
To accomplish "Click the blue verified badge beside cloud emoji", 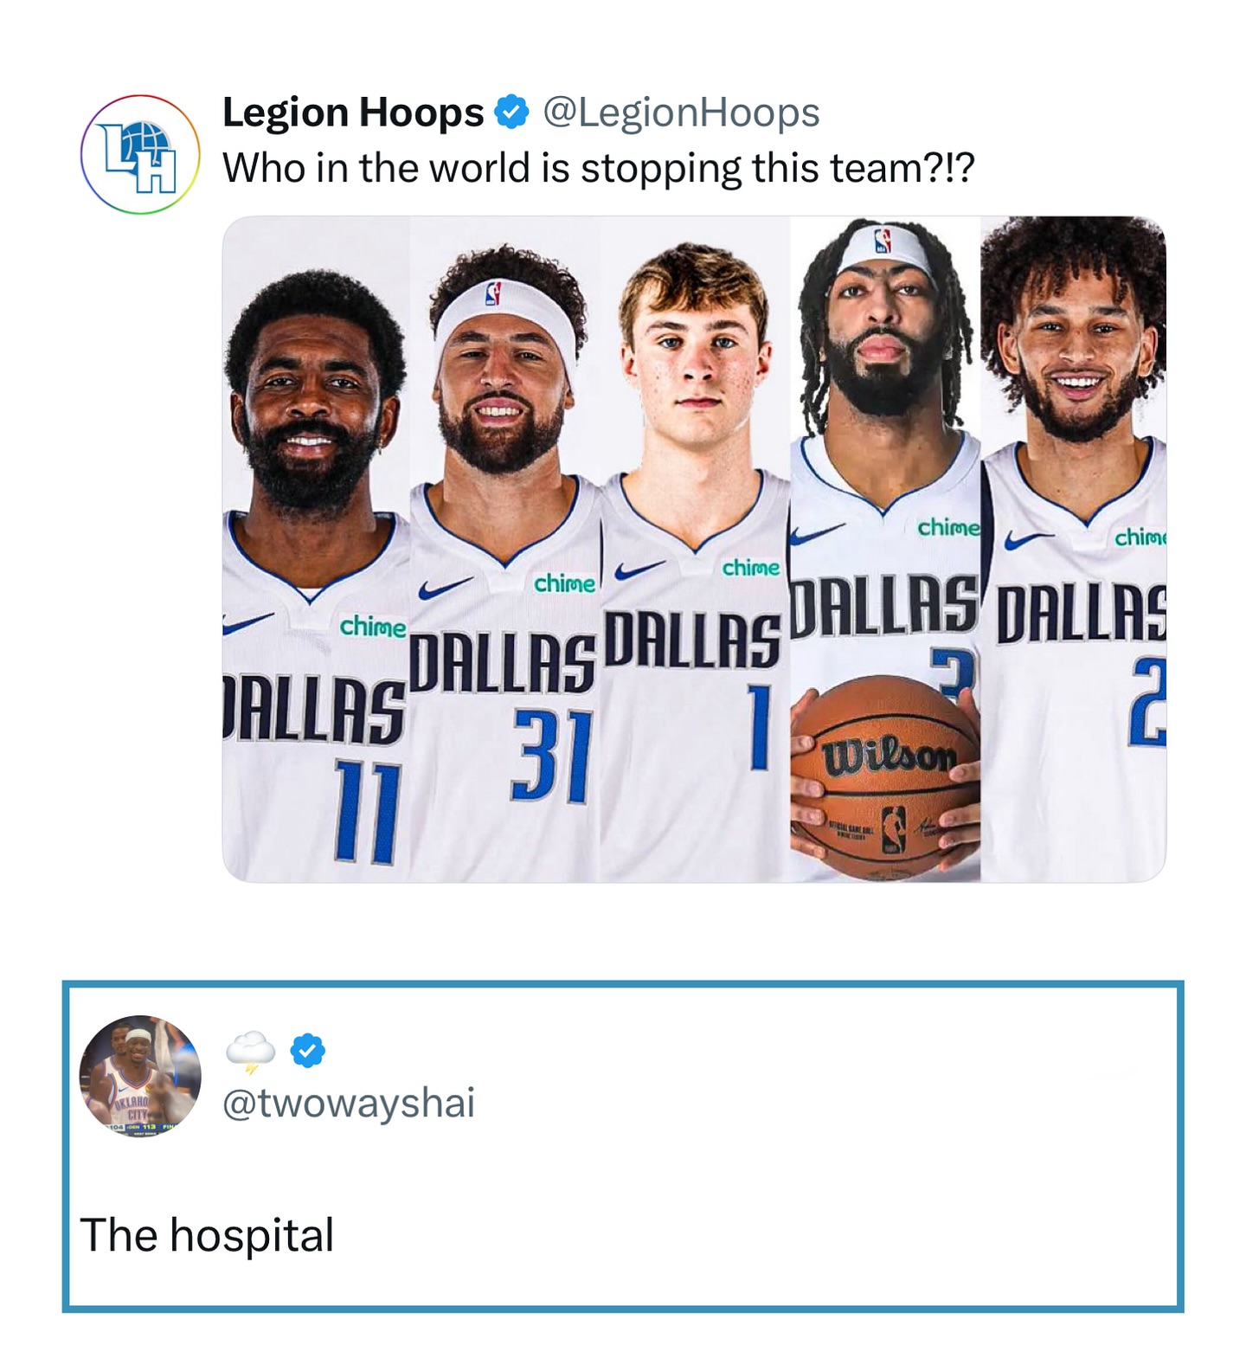I will [x=307, y=1050].
